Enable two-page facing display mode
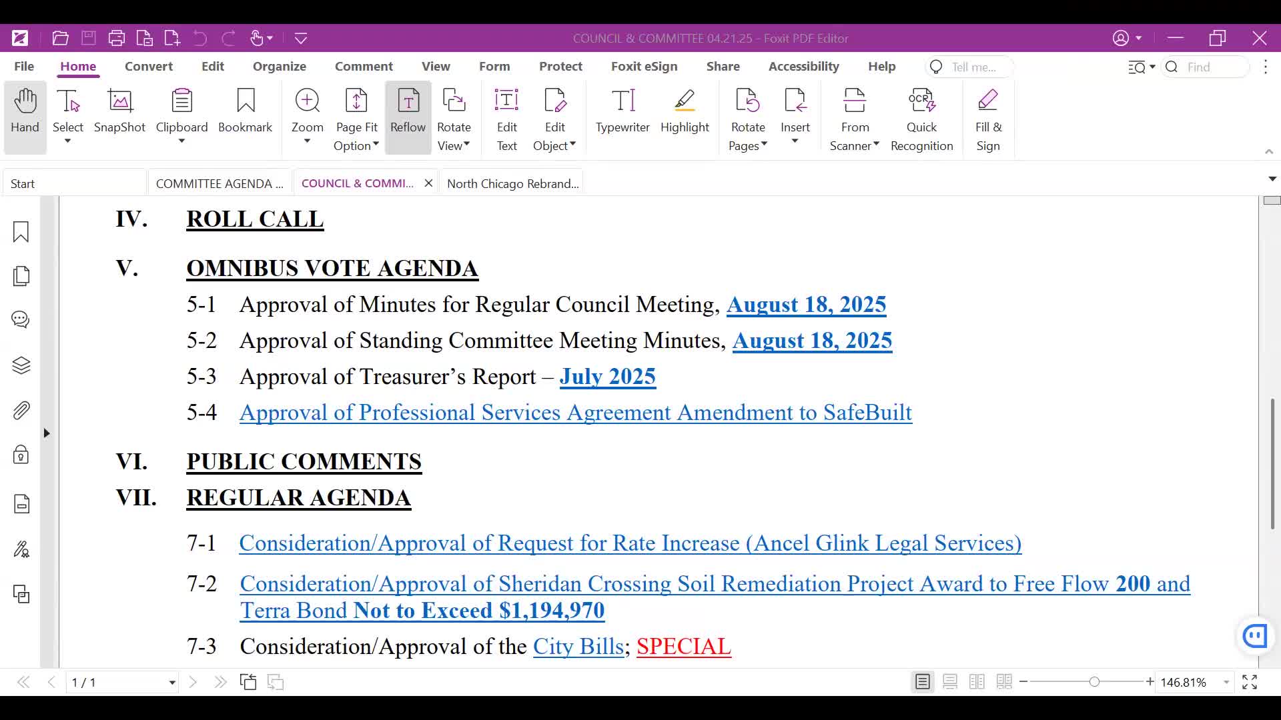Screen dimensions: 1281x720 pos(977,682)
